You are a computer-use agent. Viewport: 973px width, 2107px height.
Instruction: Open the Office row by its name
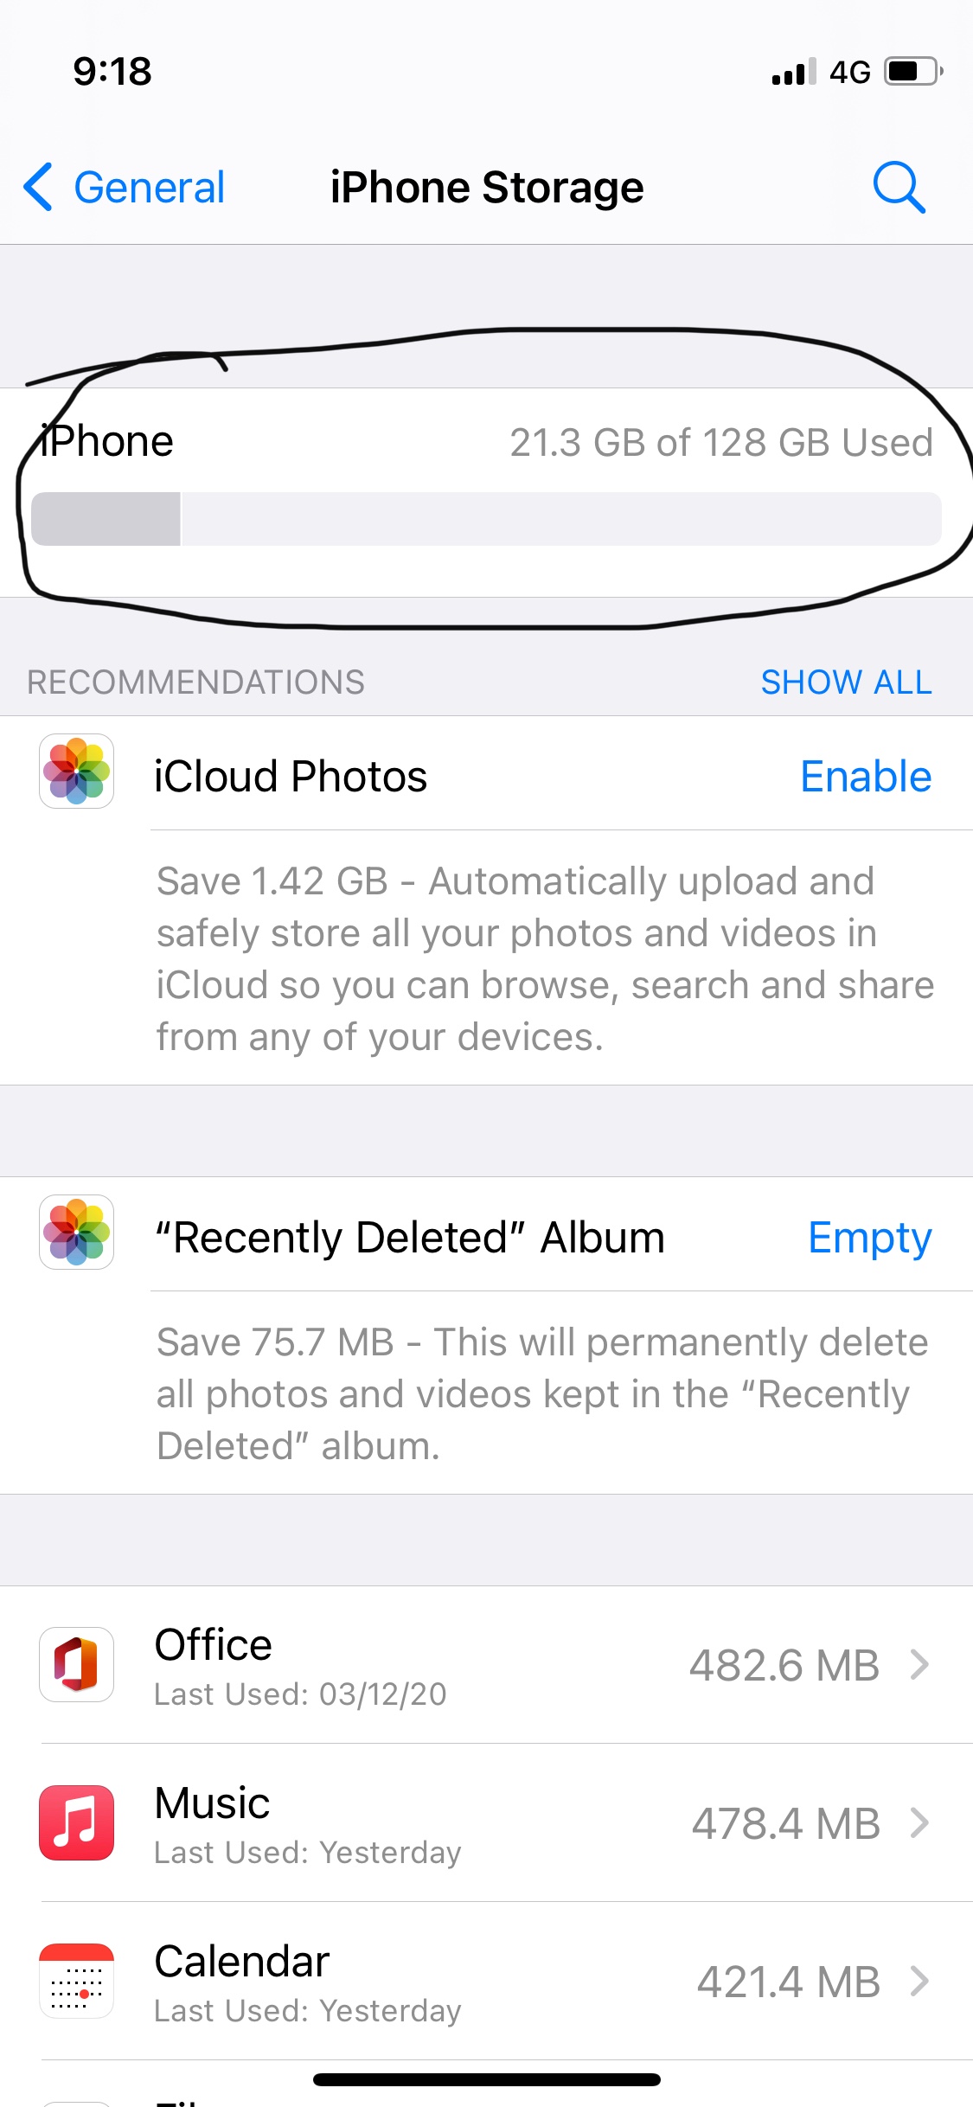(x=213, y=1644)
